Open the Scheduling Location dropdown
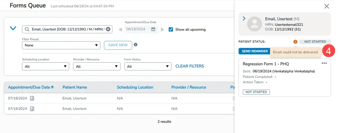This screenshot has height=133, width=339. (x=45, y=66)
